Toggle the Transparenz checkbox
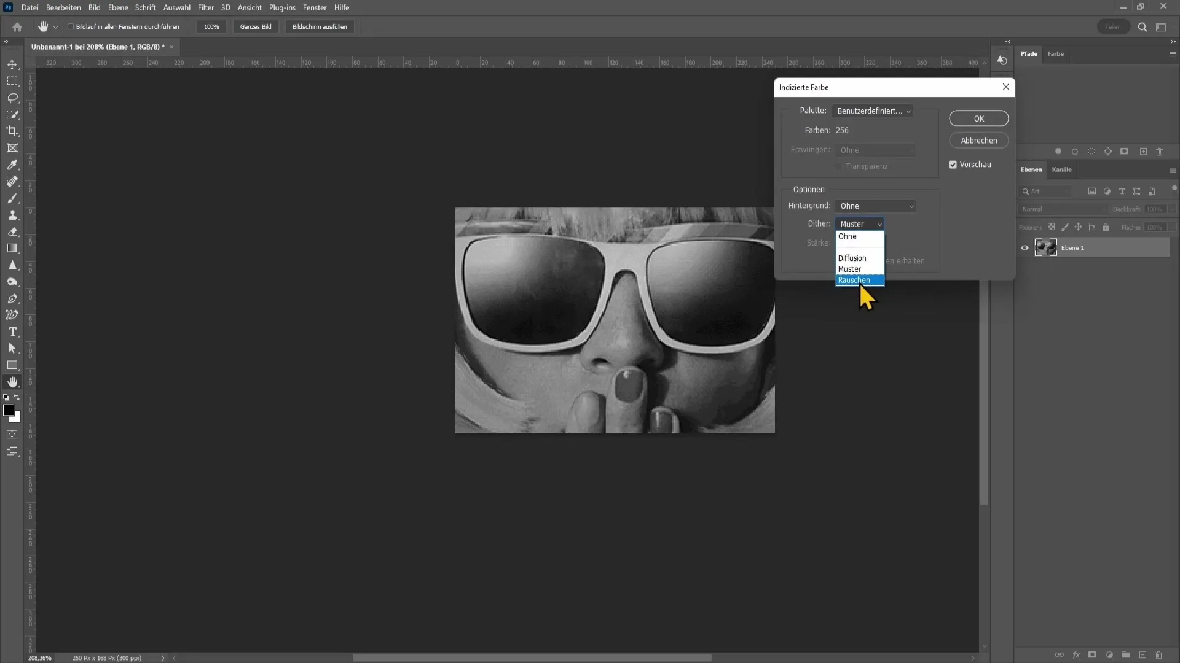 point(839,166)
